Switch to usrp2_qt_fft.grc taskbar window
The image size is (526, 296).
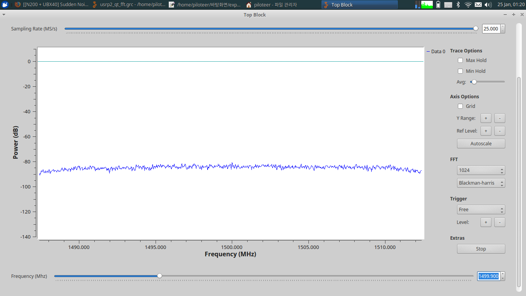click(129, 5)
